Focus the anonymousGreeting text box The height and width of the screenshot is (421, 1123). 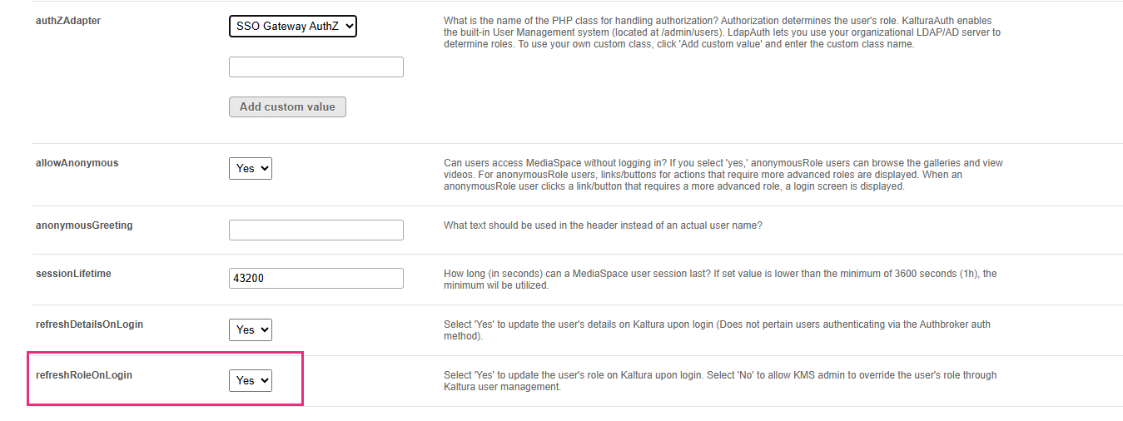coord(316,230)
